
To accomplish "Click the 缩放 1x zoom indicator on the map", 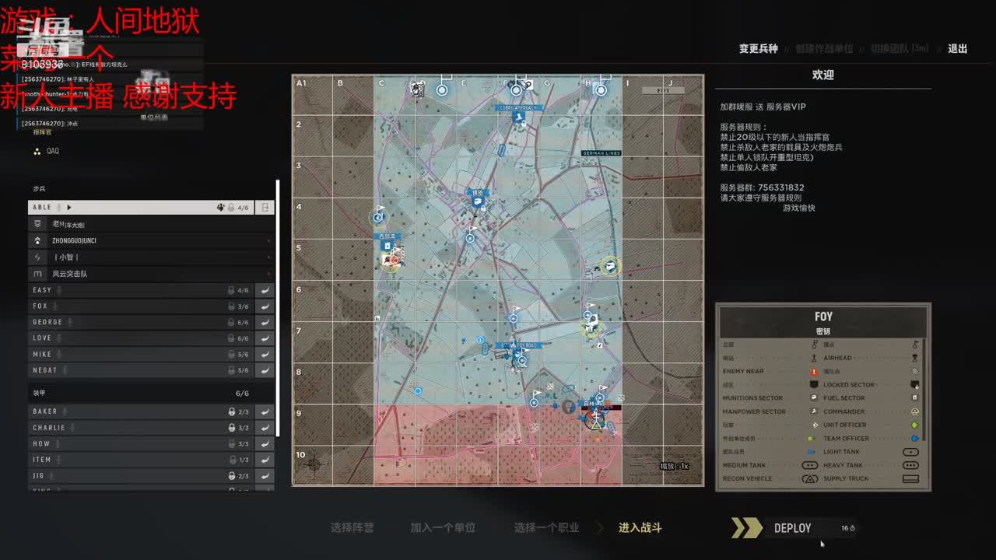I will (675, 466).
